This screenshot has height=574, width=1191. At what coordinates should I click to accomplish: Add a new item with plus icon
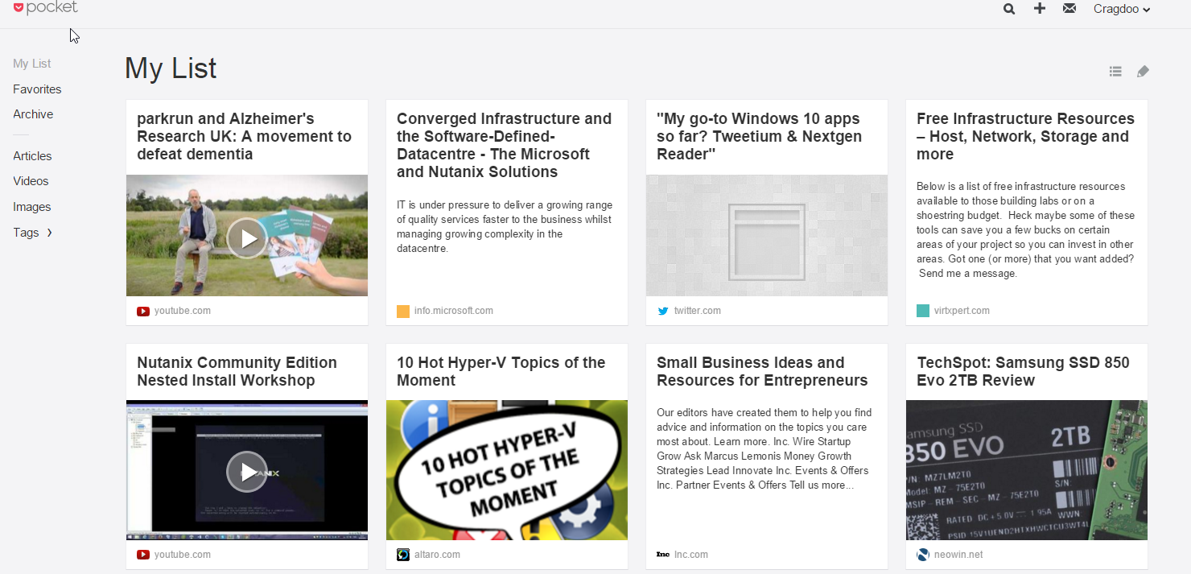pos(1040,9)
